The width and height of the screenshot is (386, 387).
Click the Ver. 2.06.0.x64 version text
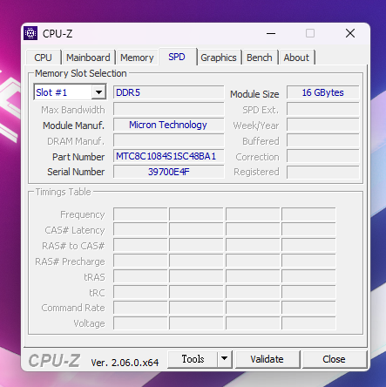[x=125, y=363]
